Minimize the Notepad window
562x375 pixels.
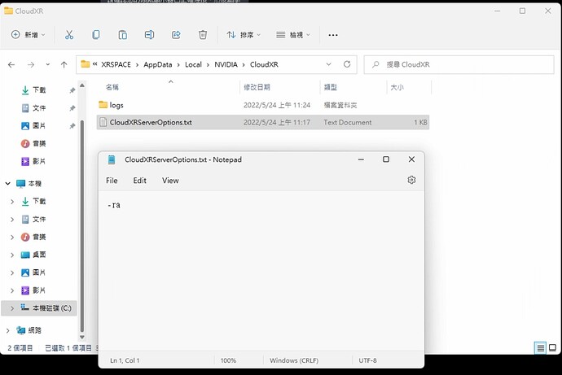361,159
